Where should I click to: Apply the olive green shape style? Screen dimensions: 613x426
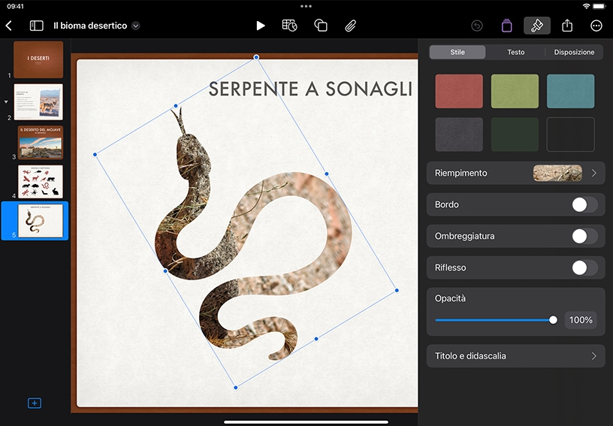(x=515, y=91)
